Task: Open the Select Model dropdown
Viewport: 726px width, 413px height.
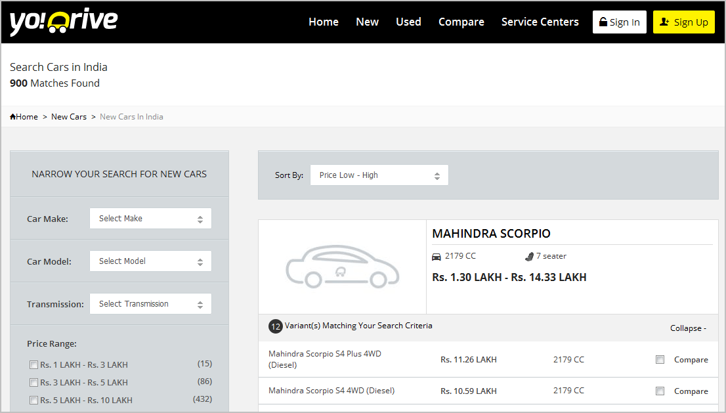Action: [150, 261]
